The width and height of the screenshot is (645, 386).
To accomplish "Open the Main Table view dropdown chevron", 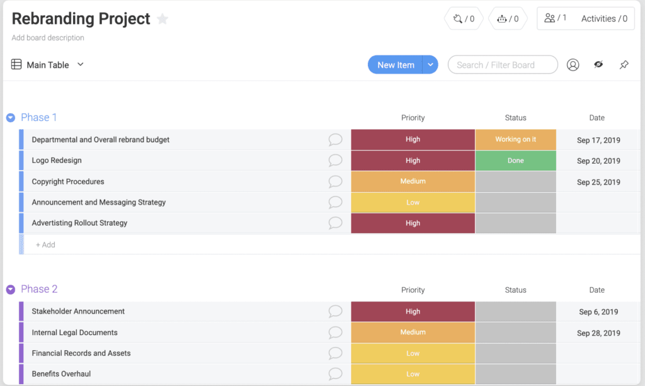I will 79,64.
